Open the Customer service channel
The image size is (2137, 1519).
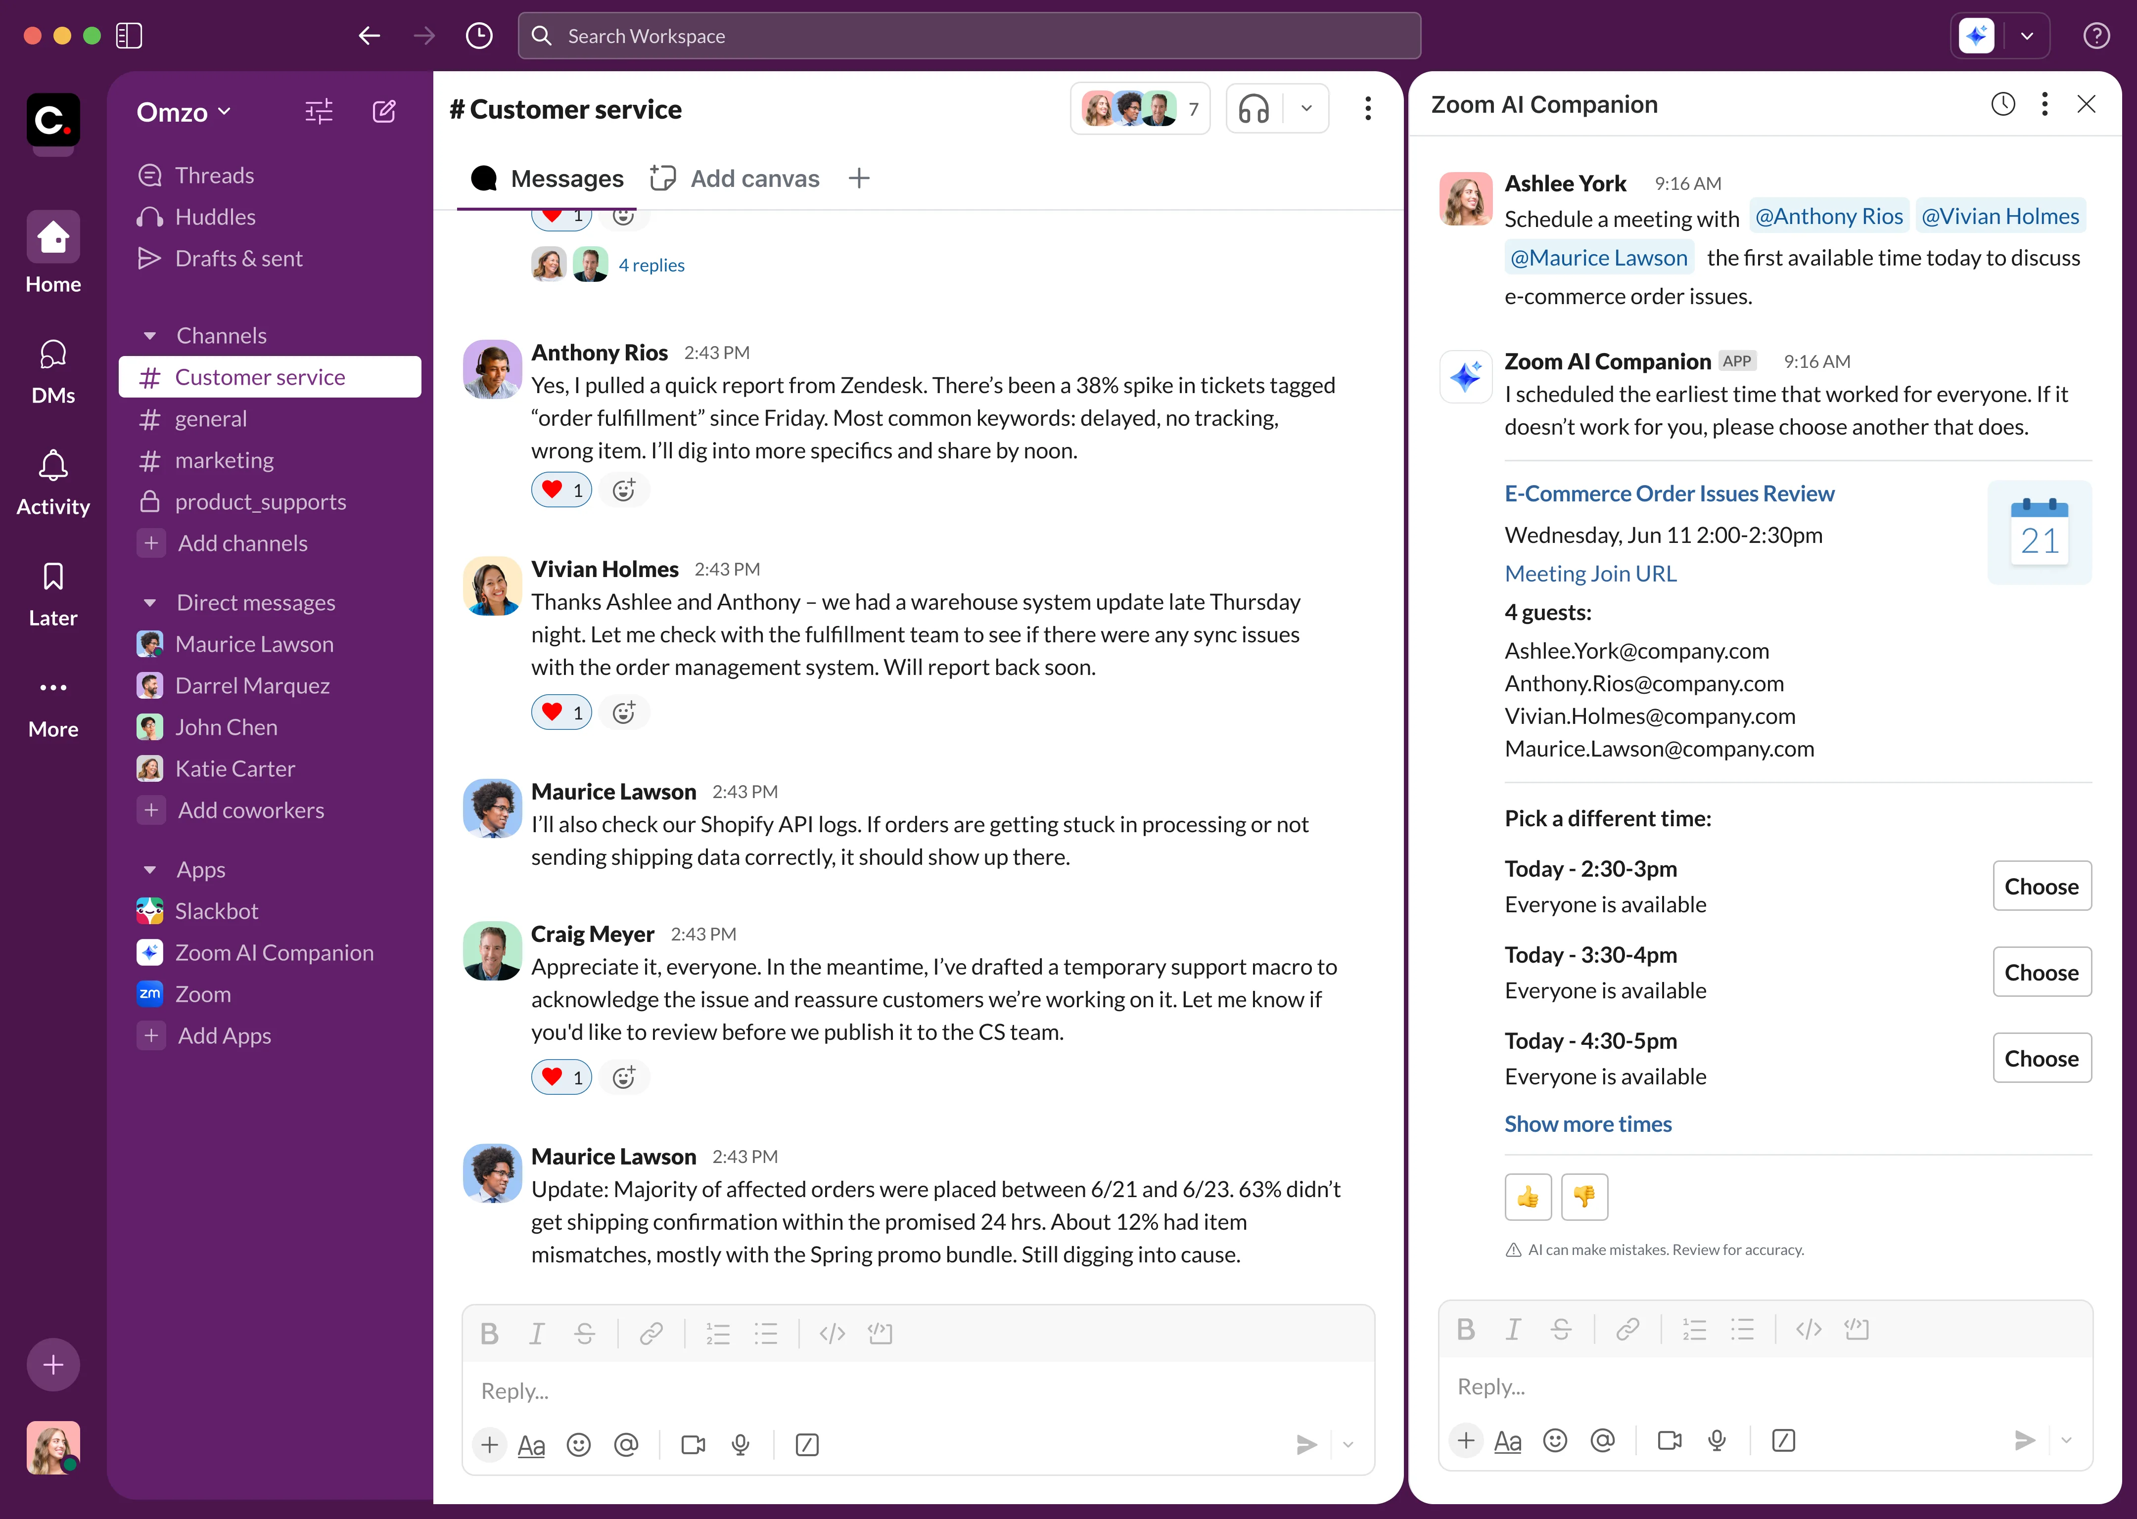(260, 376)
